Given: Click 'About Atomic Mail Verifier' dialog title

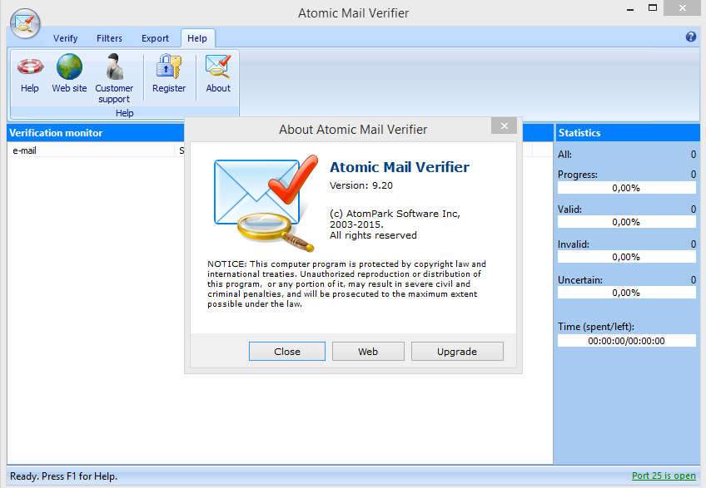Looking at the screenshot, I should [353, 130].
